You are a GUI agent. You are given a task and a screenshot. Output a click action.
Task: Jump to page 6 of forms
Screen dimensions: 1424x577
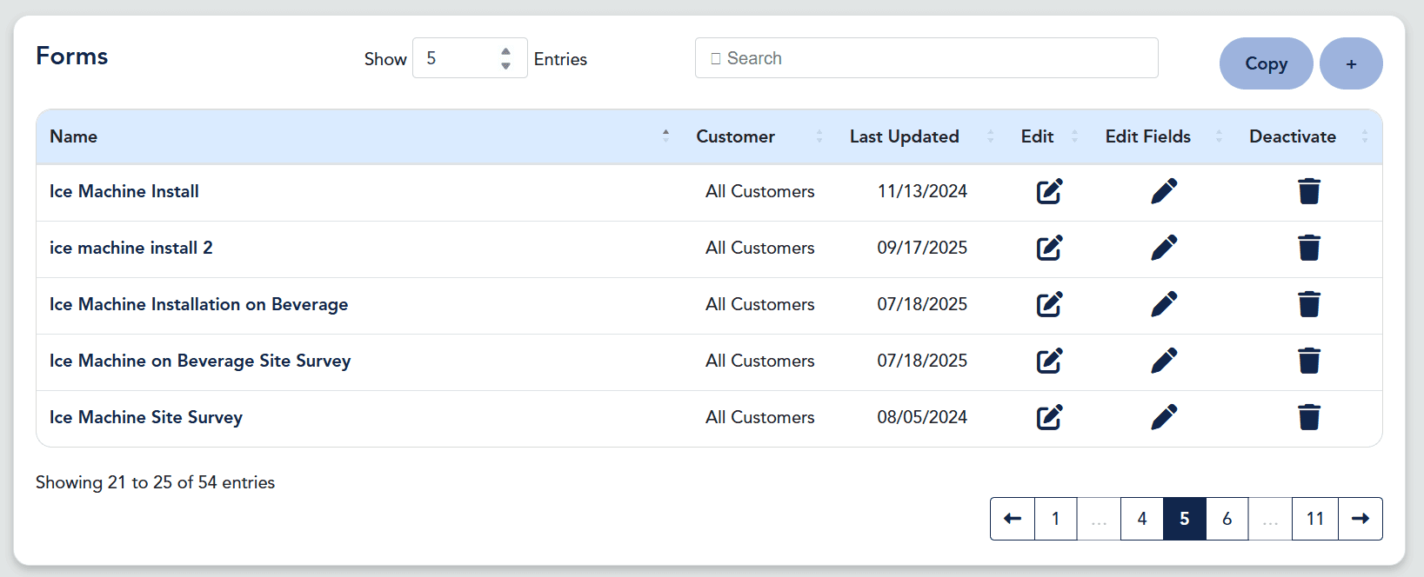coord(1227,519)
